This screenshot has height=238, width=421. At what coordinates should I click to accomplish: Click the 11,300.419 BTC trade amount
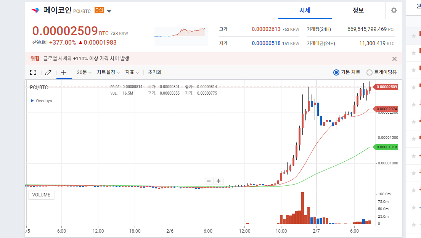pyautogui.click(x=377, y=43)
